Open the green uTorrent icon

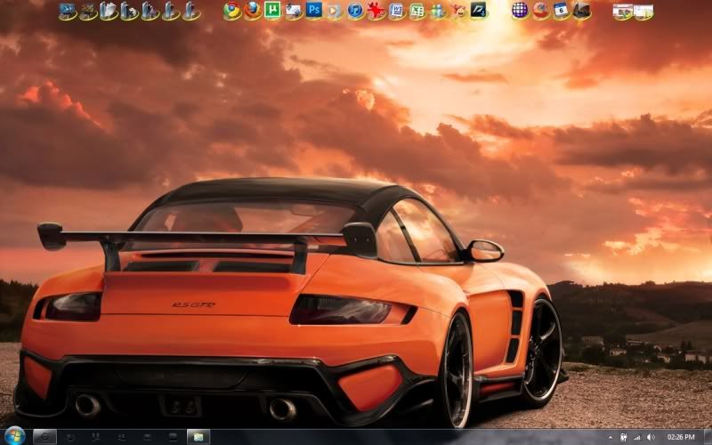pyautogui.click(x=273, y=11)
